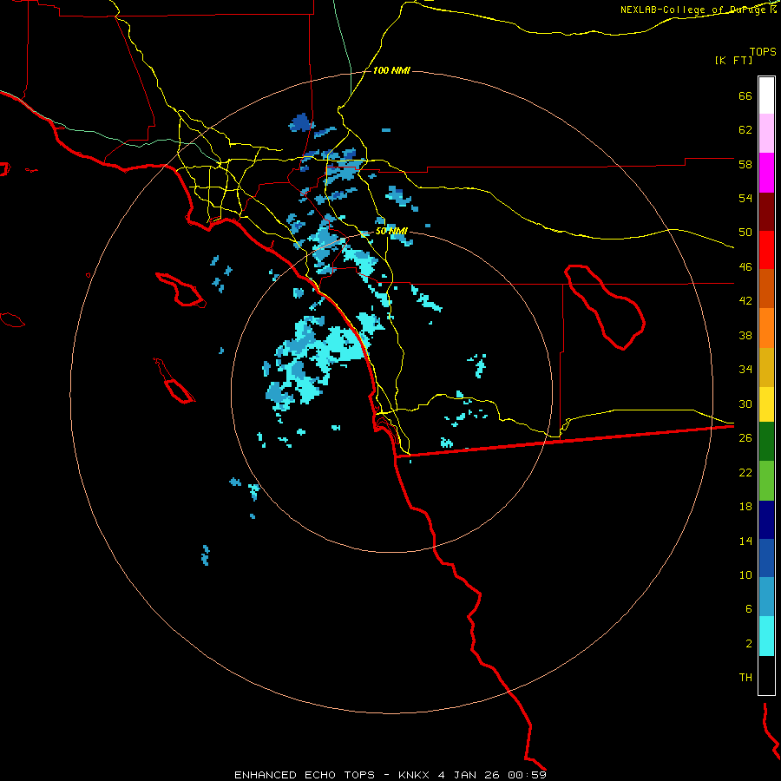Click the bright red 50 kft swatch
This screenshot has width=781, height=781.
[x=766, y=250]
